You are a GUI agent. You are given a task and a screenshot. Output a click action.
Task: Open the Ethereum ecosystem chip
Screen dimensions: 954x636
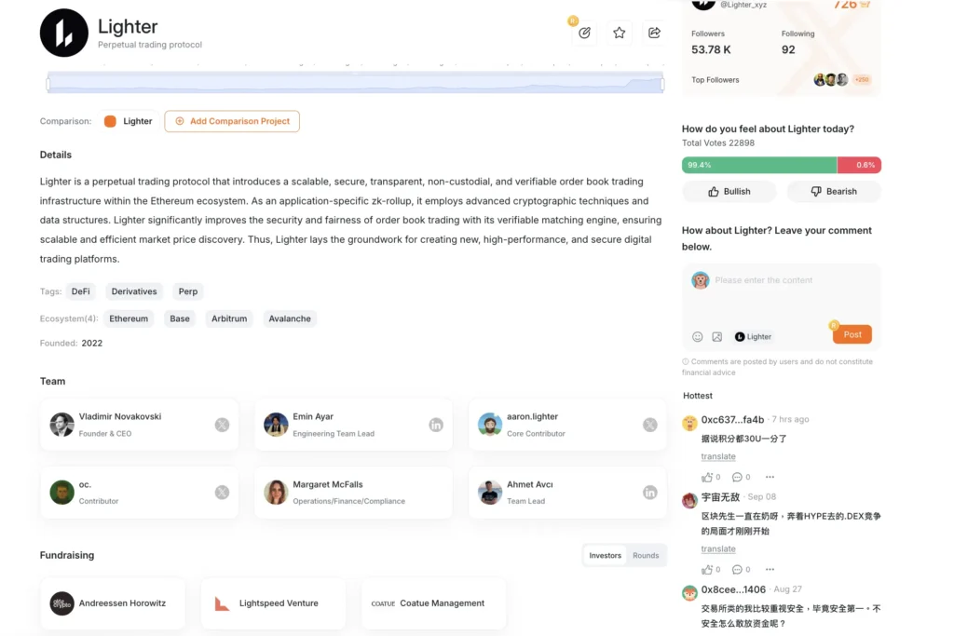click(x=129, y=318)
